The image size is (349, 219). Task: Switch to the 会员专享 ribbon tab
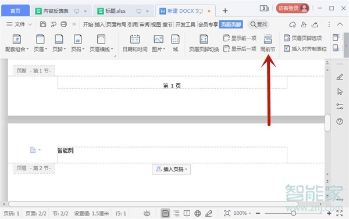(208, 24)
